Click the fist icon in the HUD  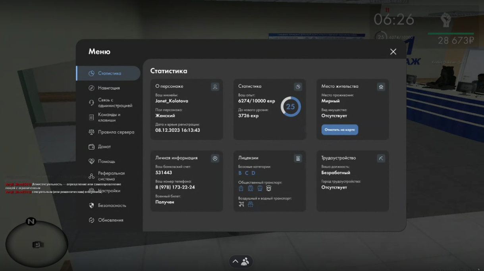tap(446, 19)
